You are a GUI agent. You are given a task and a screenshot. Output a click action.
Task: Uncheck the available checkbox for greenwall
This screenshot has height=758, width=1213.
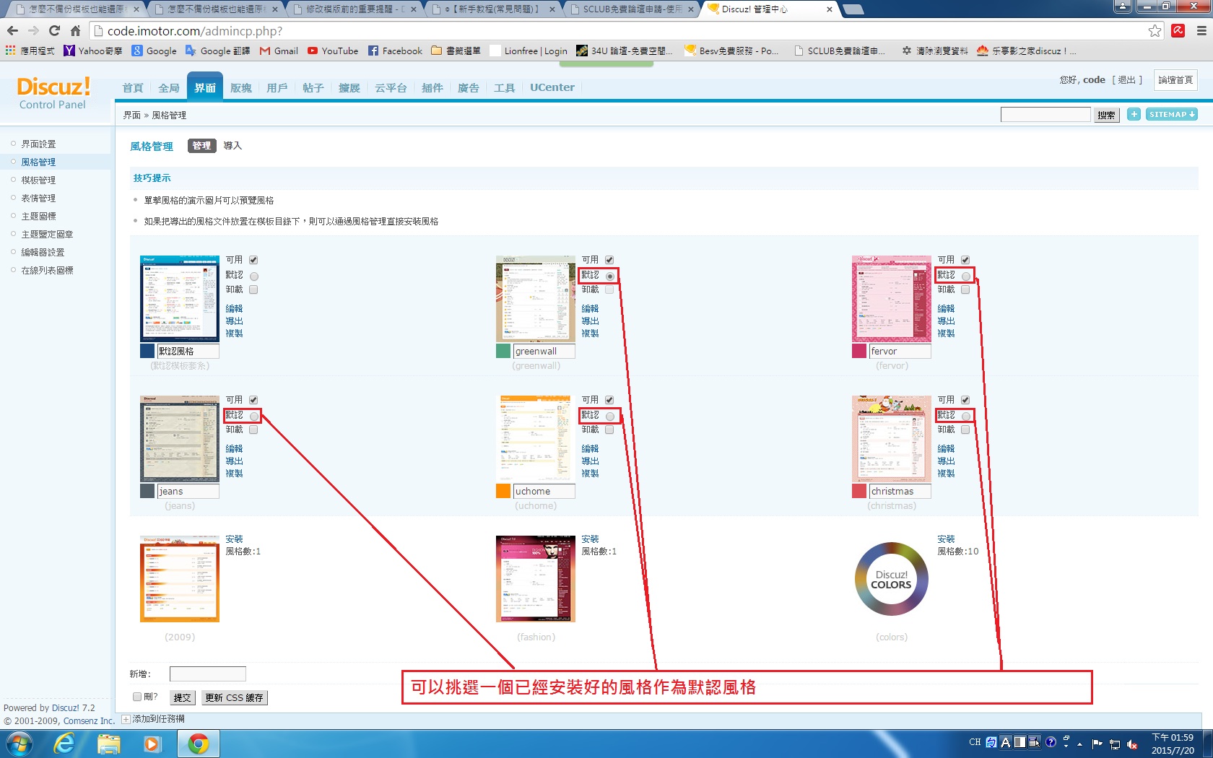[x=609, y=260]
